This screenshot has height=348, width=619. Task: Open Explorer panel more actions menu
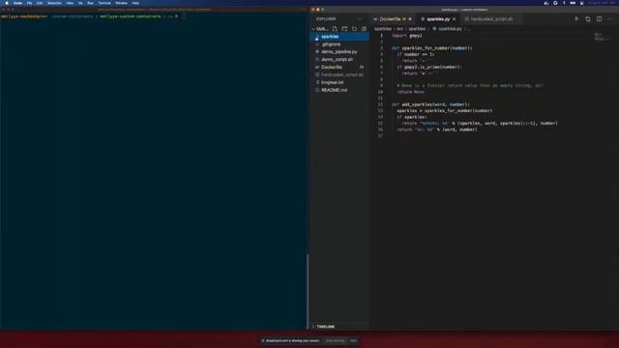click(x=359, y=19)
